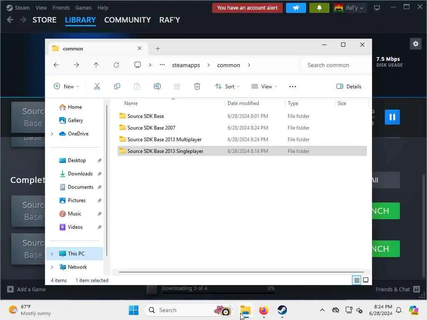This screenshot has height=320, width=427.
Task: Open the Sort dropdown
Action: (x=227, y=87)
